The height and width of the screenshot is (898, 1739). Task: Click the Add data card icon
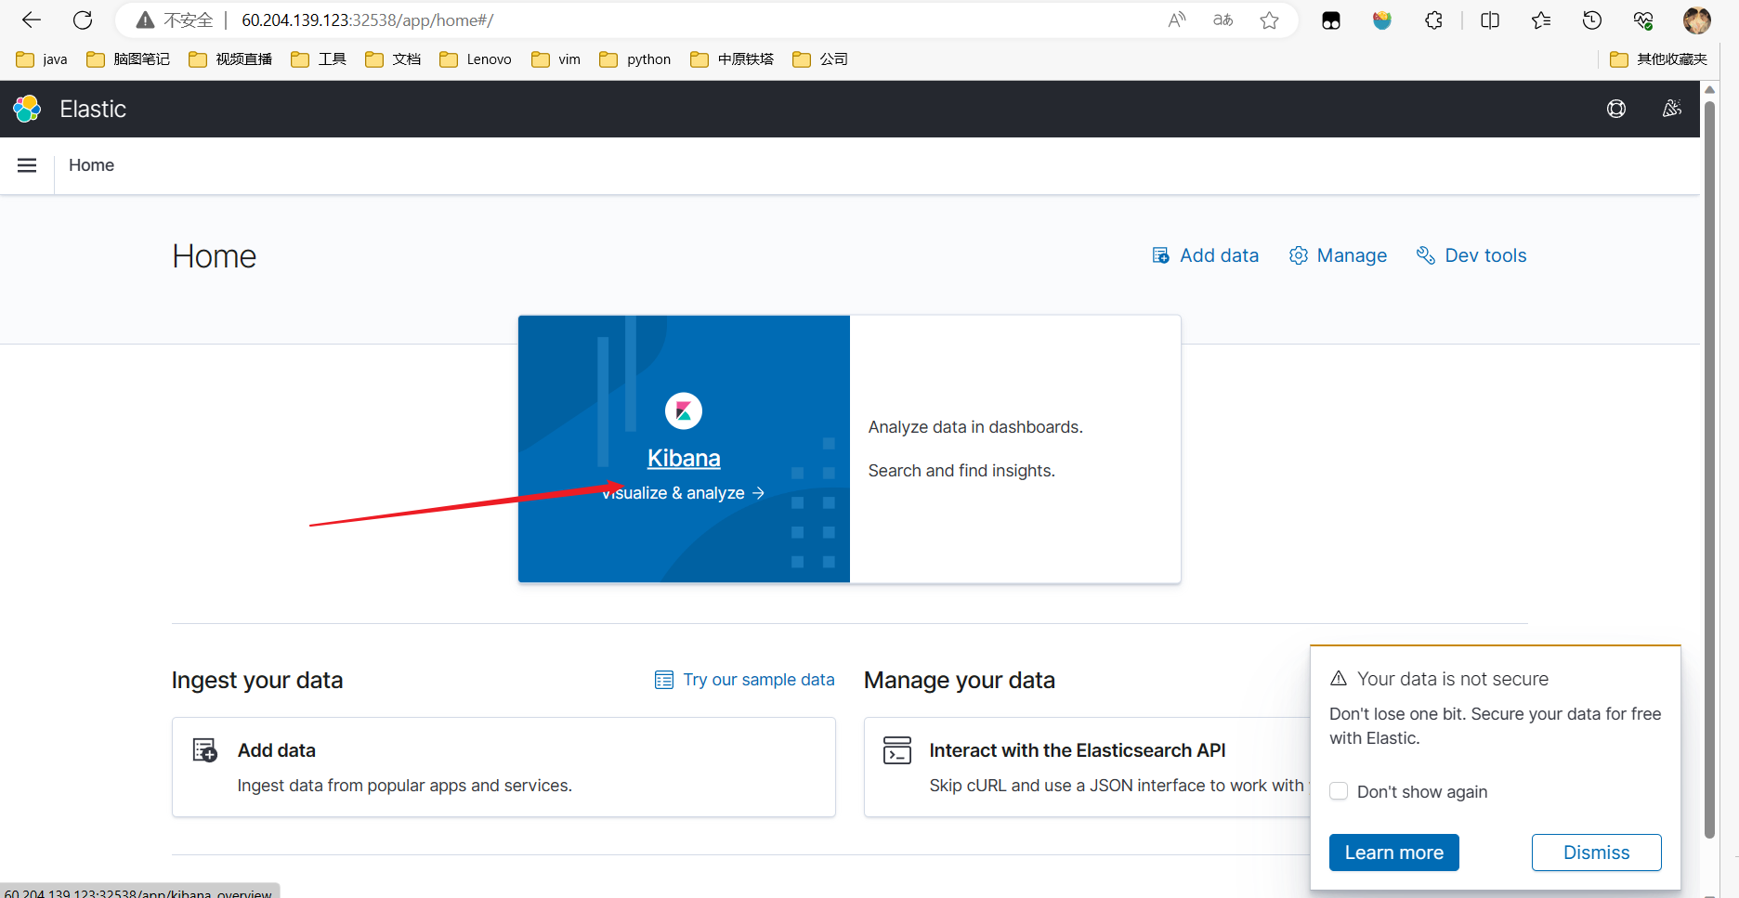coord(205,750)
